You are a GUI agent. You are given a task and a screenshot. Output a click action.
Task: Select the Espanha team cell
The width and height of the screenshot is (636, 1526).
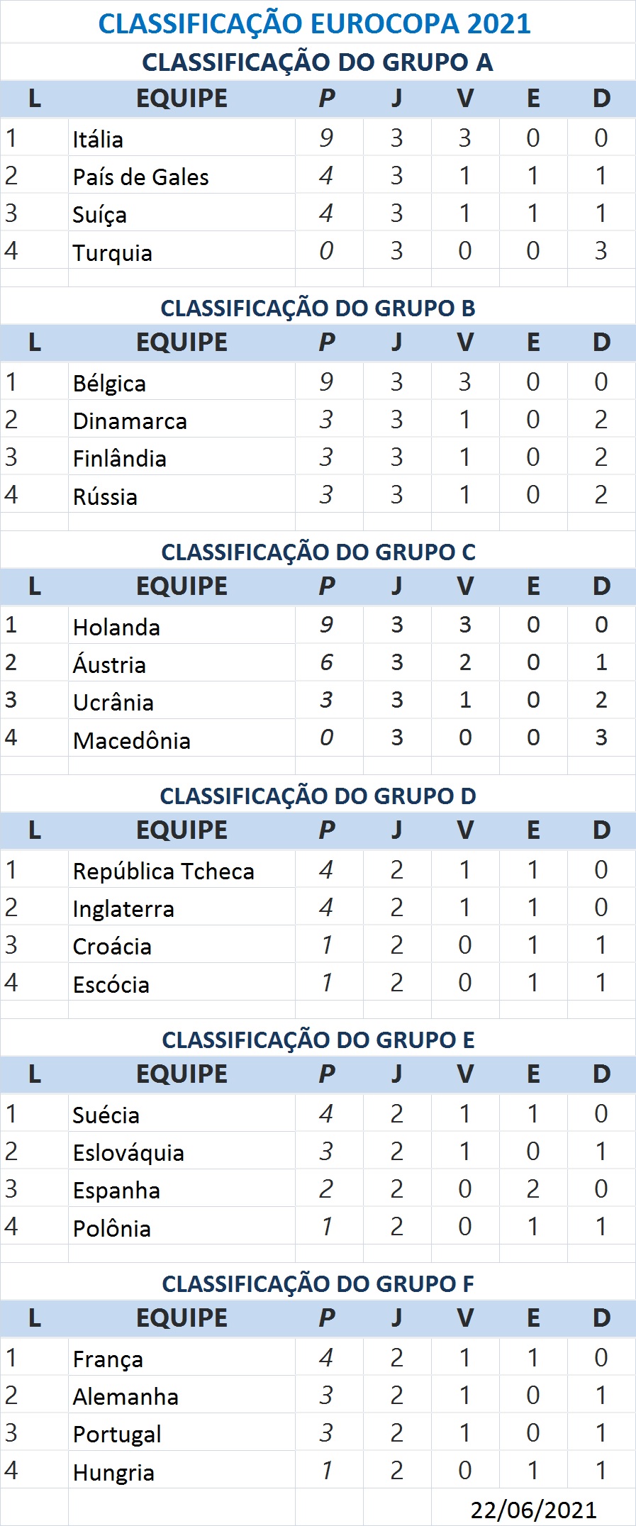click(x=182, y=1188)
